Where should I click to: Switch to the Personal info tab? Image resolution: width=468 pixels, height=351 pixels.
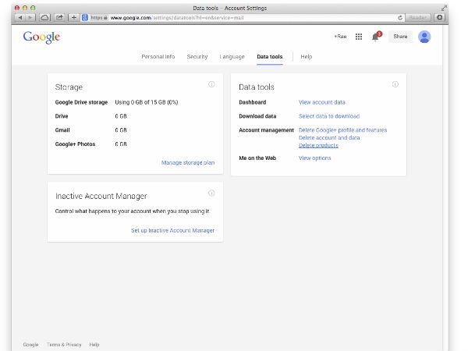point(158,56)
